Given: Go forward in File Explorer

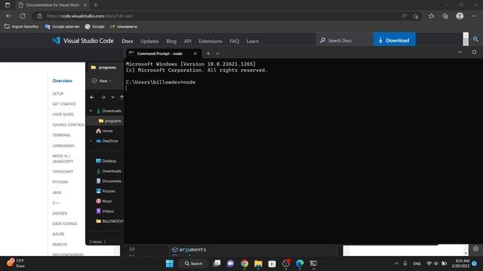Looking at the screenshot, I should [103, 97].
